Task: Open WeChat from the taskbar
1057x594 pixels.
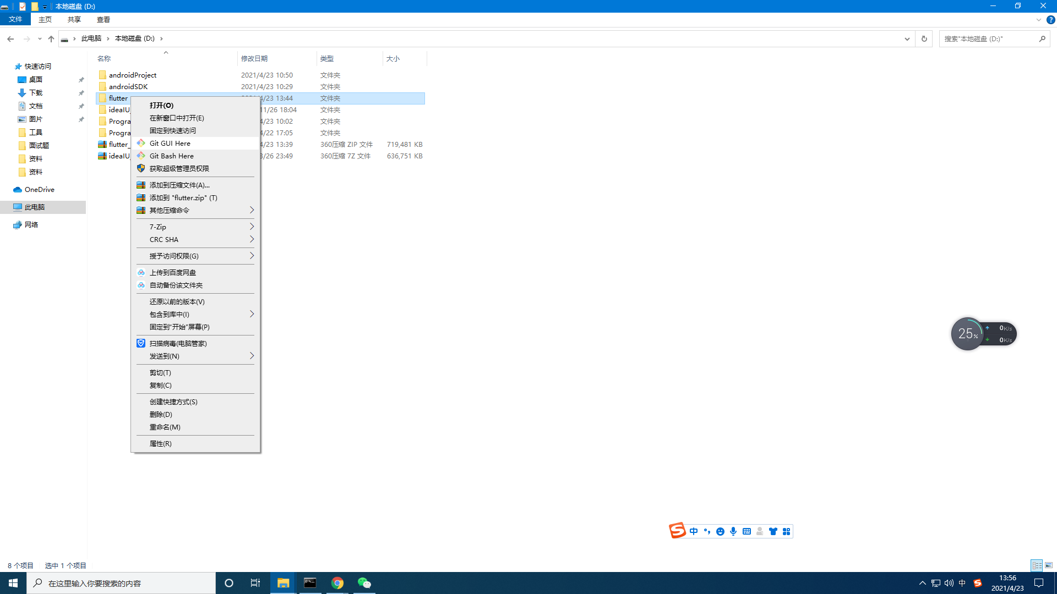Action: pos(364,582)
